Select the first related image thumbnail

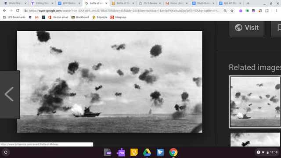pyautogui.click(x=255, y=102)
